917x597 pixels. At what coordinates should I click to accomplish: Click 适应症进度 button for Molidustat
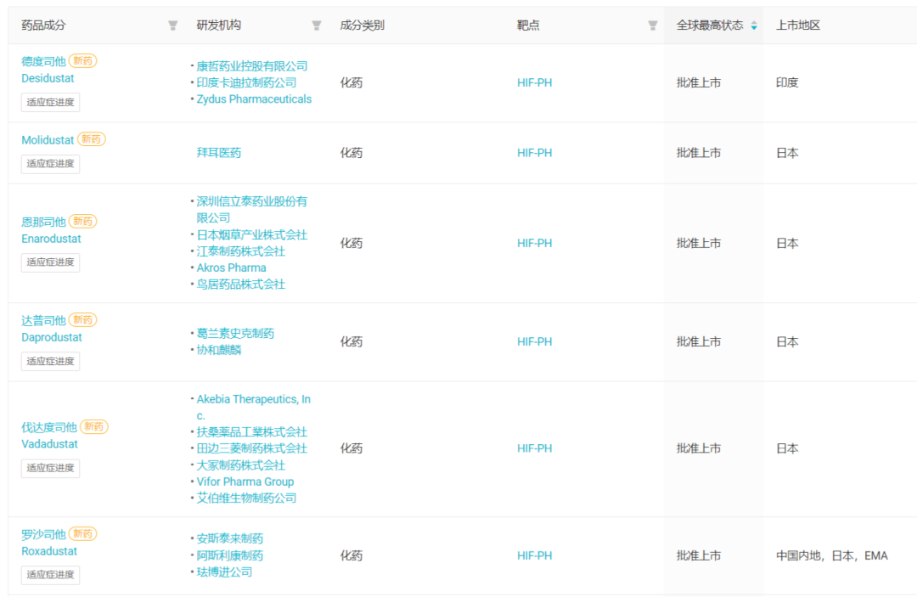click(50, 164)
